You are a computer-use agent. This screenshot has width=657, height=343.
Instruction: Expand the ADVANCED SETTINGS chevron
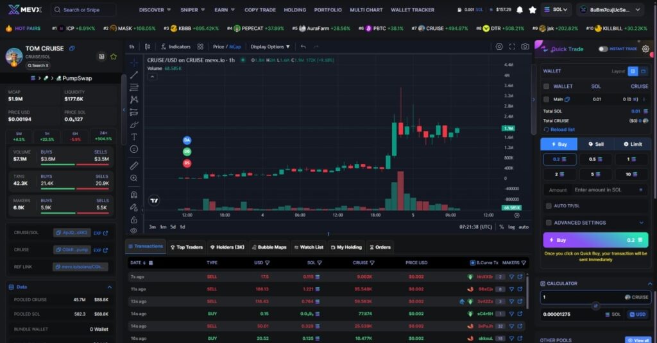pos(641,223)
